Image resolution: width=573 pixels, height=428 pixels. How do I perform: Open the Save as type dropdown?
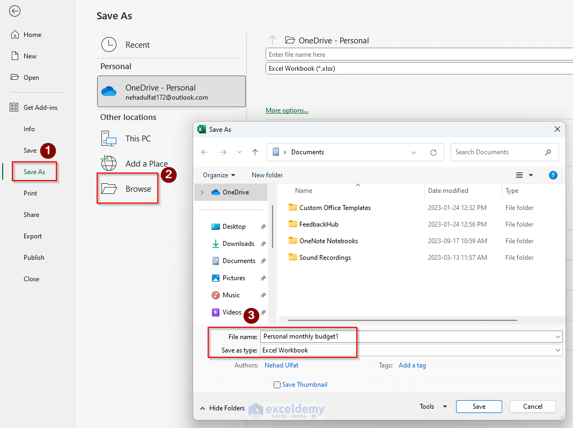pyautogui.click(x=411, y=350)
